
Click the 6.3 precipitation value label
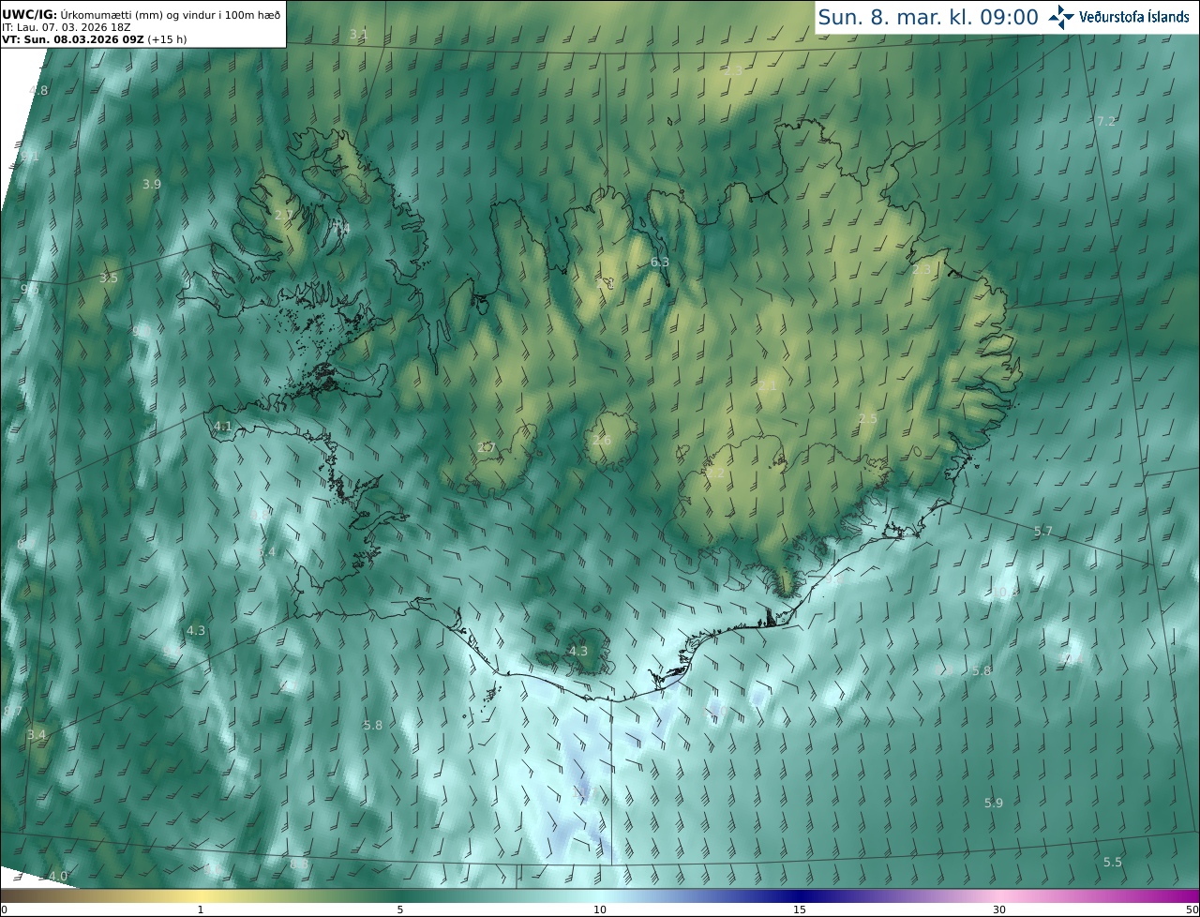click(660, 262)
